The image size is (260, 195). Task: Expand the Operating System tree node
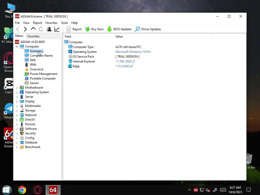17,92
